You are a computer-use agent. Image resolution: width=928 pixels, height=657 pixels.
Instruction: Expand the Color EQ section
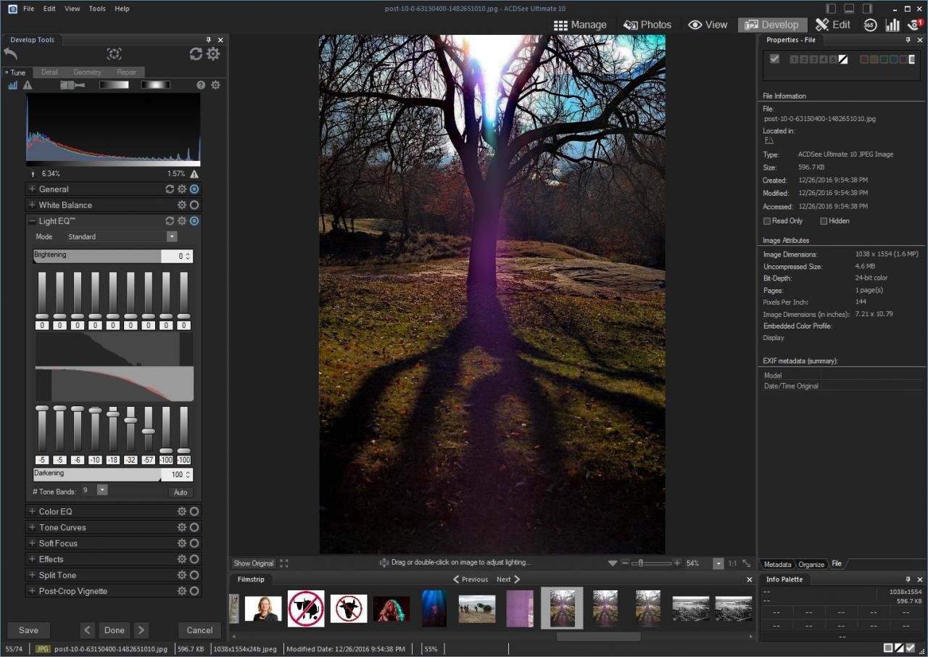click(32, 511)
